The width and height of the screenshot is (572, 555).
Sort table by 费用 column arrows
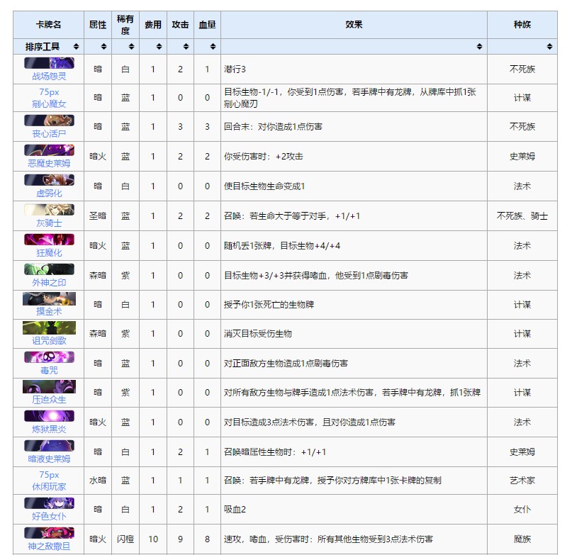tap(159, 47)
